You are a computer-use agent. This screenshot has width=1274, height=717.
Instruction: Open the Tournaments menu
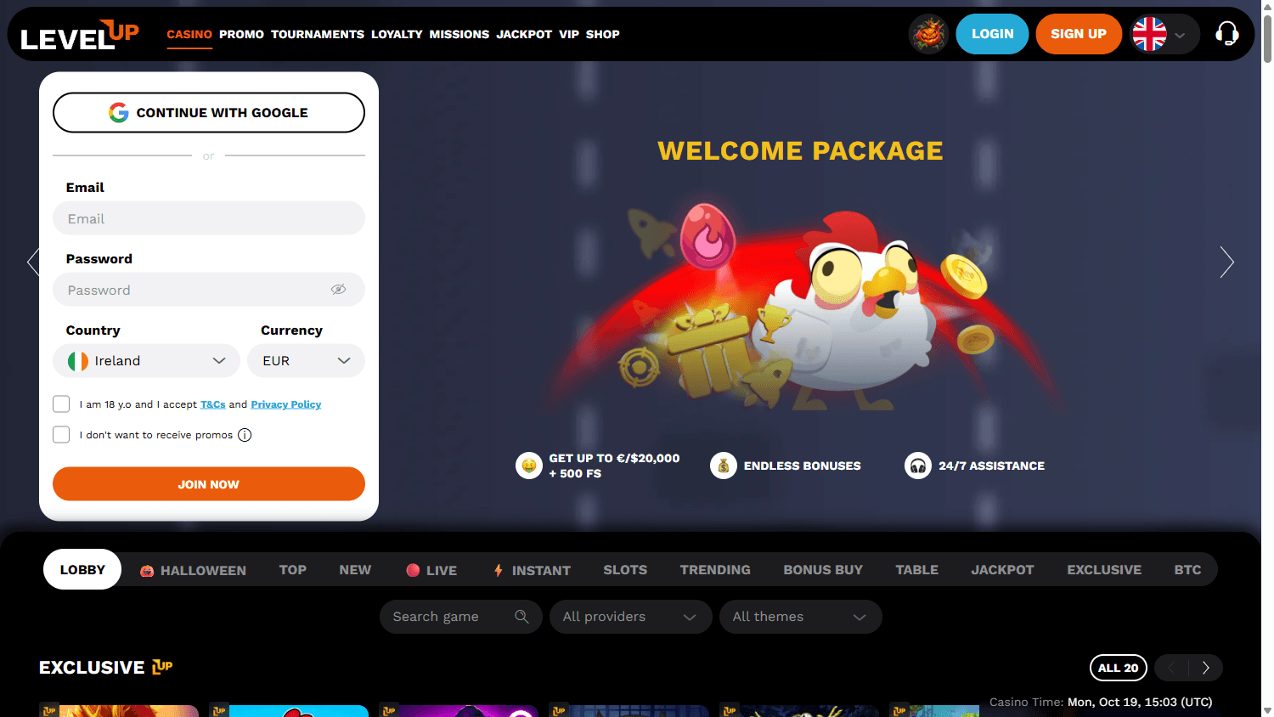coord(318,35)
